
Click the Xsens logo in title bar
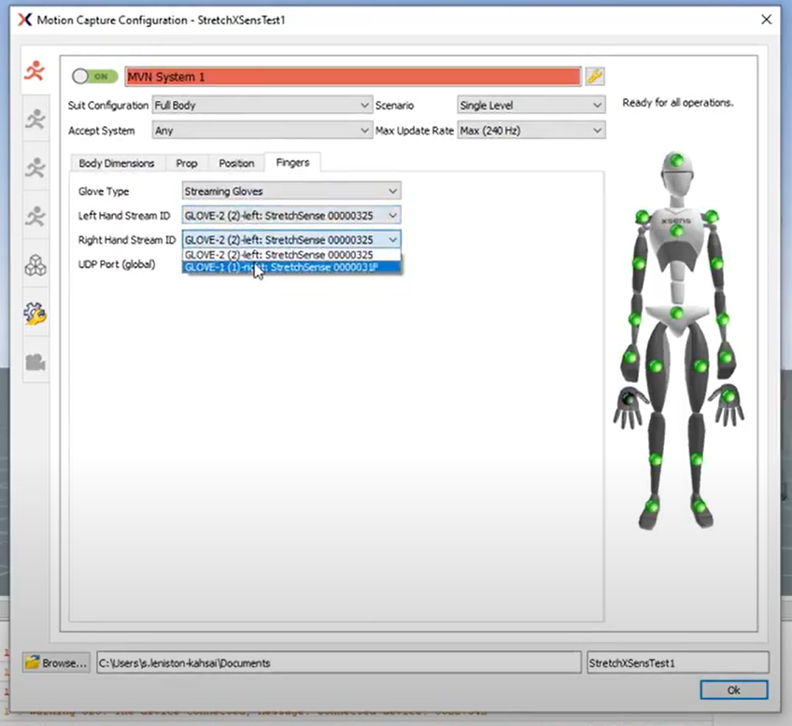24,20
